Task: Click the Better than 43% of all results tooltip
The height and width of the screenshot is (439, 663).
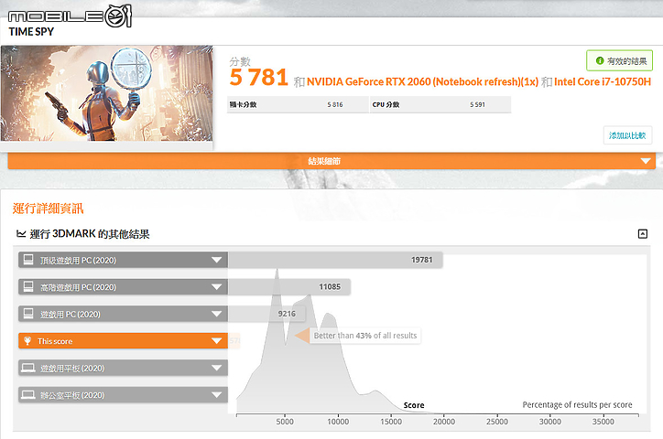Action: pos(365,336)
